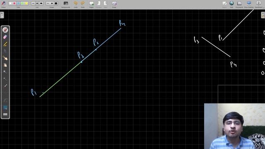Go to the Previous page
Viewport: 265px width, 149px height.
point(99,4)
